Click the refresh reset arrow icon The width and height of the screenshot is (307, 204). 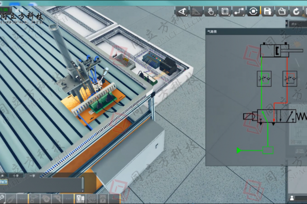[296, 11]
